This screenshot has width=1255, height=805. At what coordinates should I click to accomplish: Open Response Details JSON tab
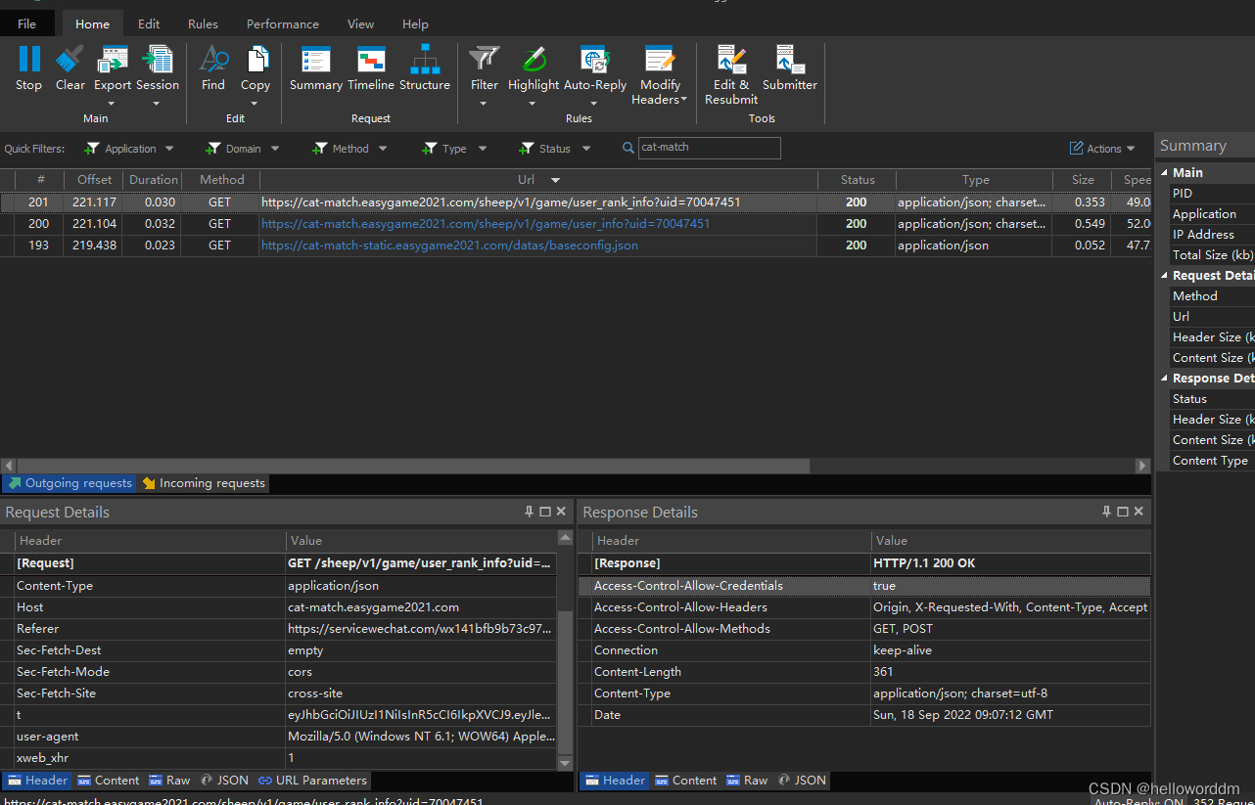click(x=802, y=781)
